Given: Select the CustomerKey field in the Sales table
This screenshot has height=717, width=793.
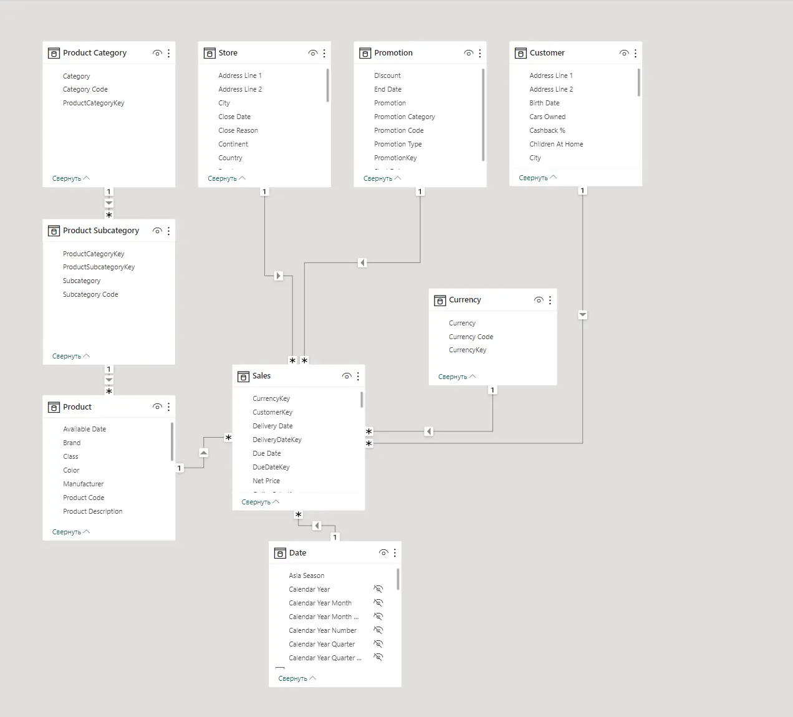Looking at the screenshot, I should (x=272, y=412).
